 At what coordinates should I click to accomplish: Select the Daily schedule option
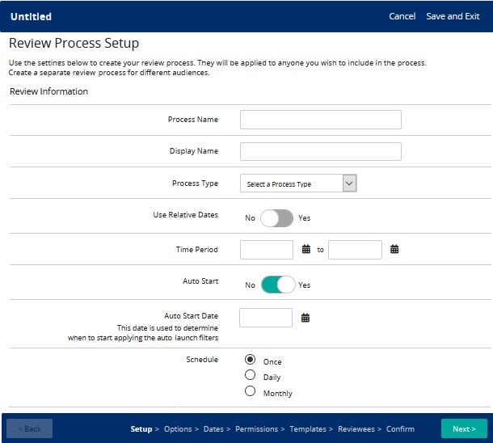[250, 375]
